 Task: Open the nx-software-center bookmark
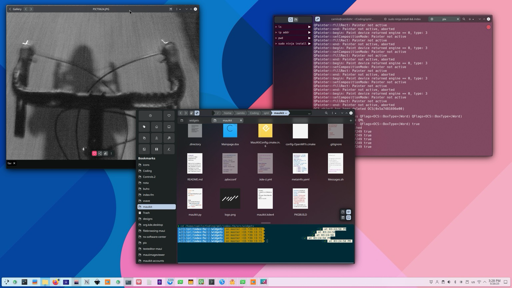[157, 237]
